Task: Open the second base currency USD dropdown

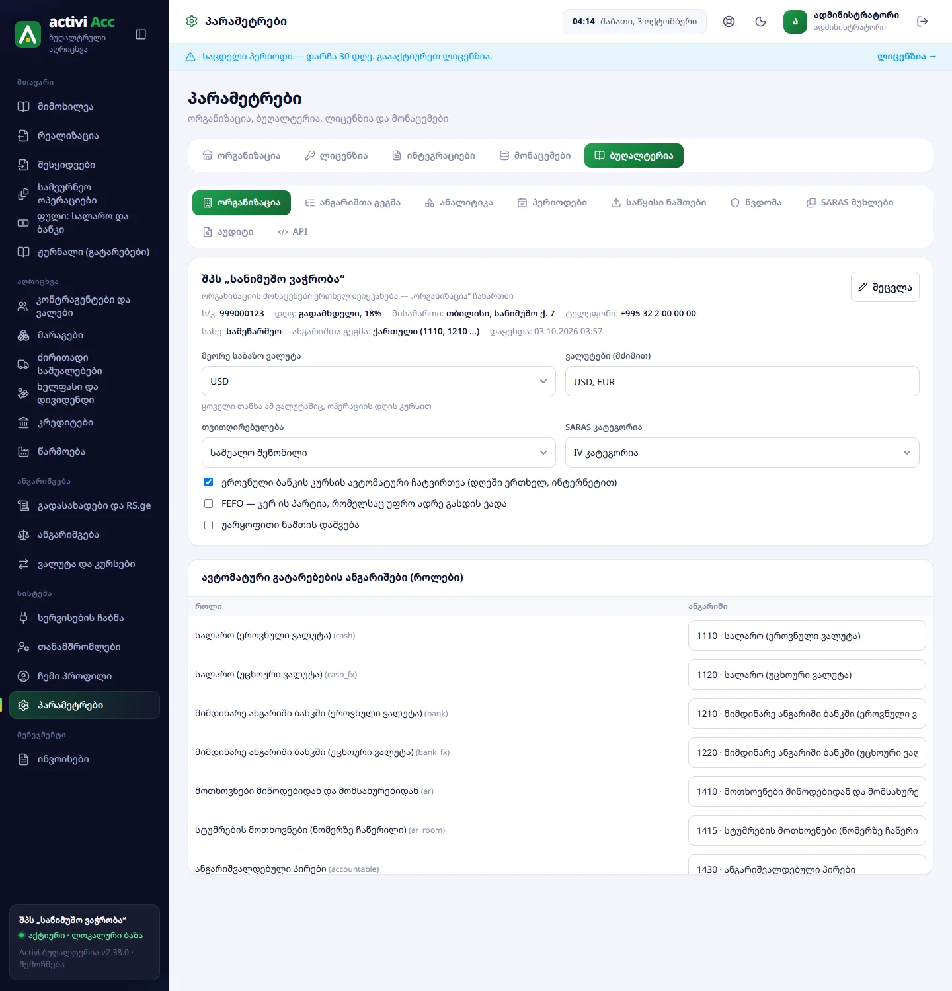Action: tap(378, 381)
